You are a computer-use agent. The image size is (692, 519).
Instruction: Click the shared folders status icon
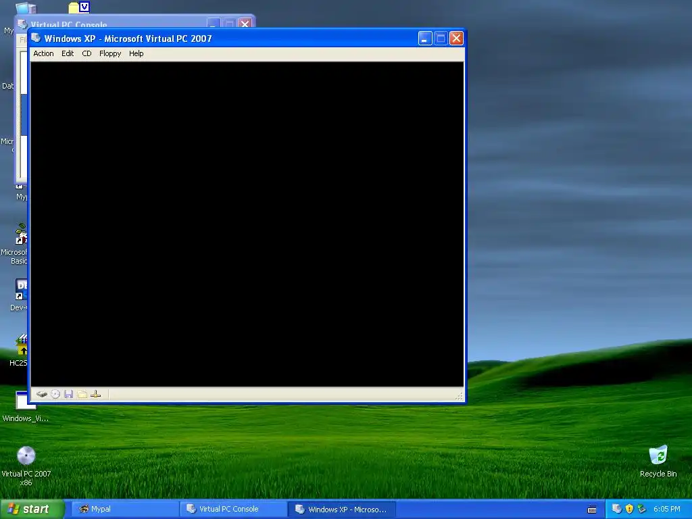(x=82, y=394)
